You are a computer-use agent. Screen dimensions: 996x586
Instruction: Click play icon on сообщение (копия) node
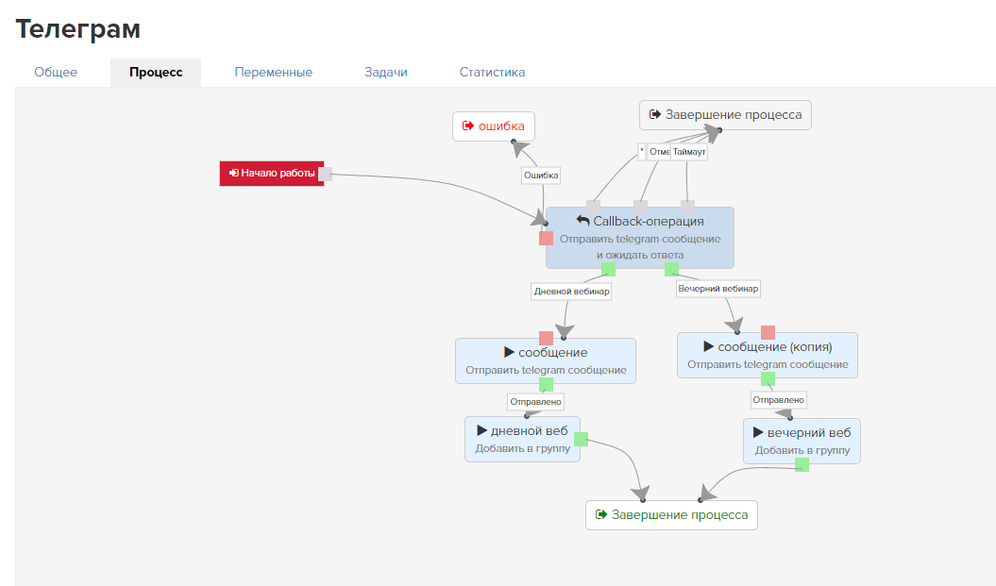pyautogui.click(x=708, y=346)
